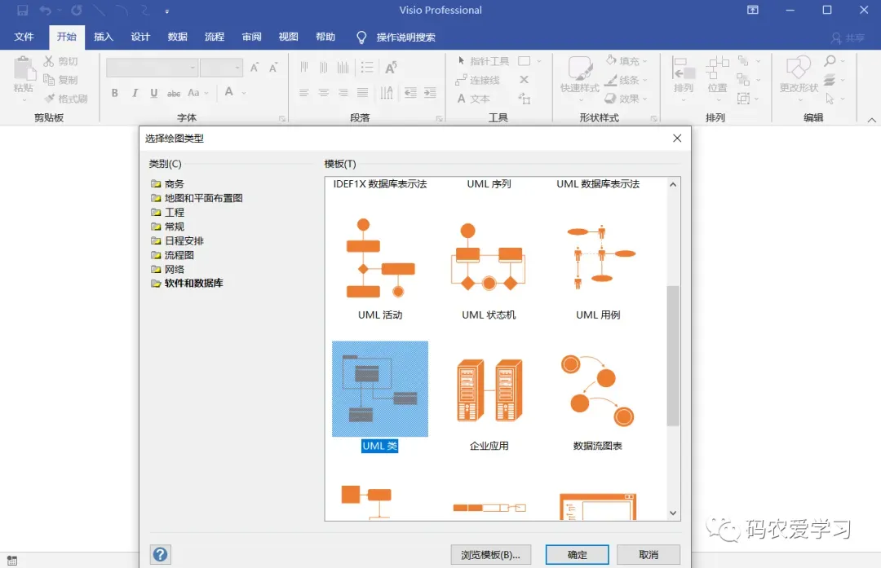Open the 工程 category folder
Screen dimensions: 881x568
(x=167, y=212)
